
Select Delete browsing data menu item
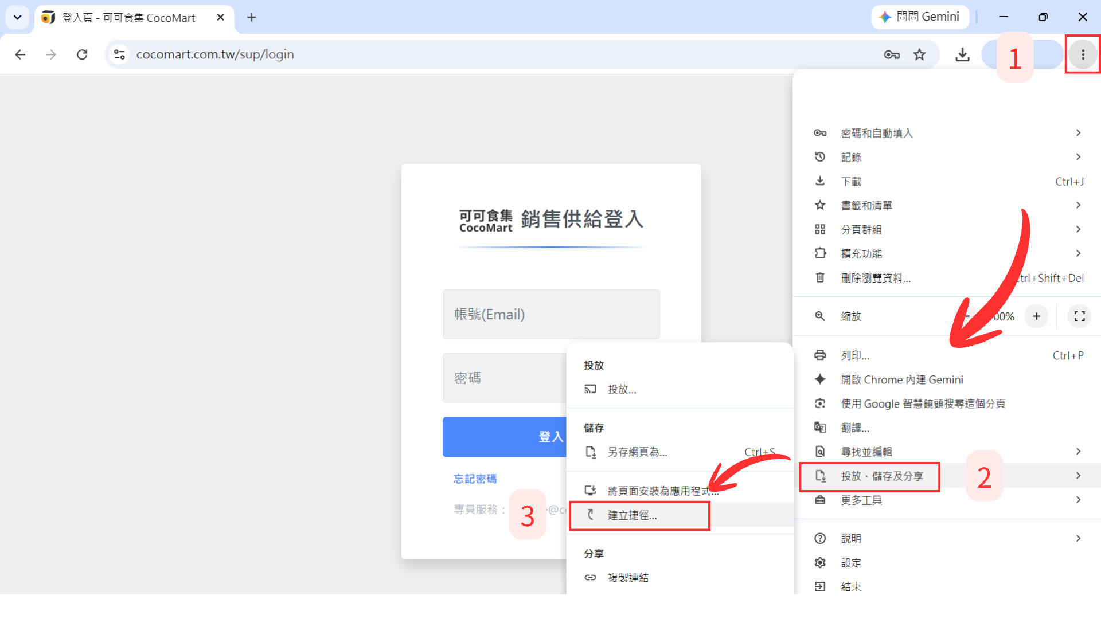[946, 277]
